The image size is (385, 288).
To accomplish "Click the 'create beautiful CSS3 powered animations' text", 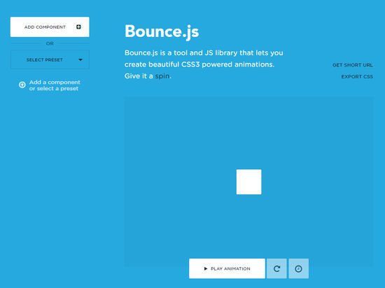I will (199, 64).
